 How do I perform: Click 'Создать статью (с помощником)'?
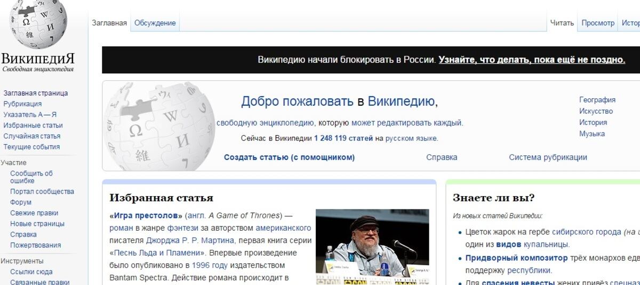point(289,157)
